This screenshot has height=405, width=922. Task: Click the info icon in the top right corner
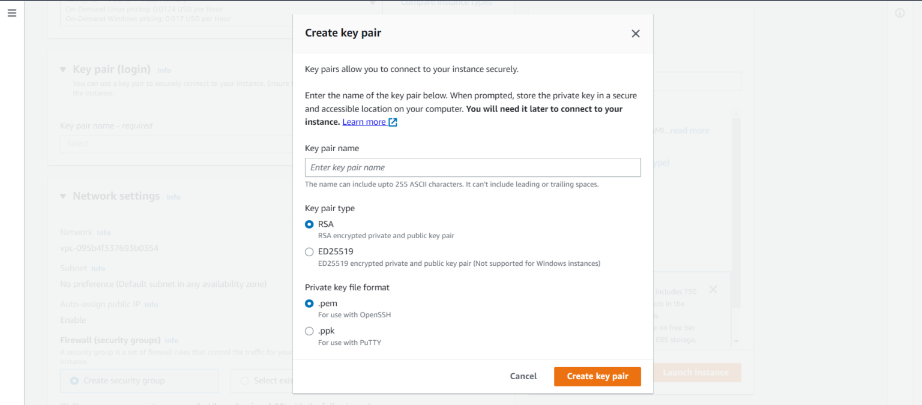click(900, 13)
